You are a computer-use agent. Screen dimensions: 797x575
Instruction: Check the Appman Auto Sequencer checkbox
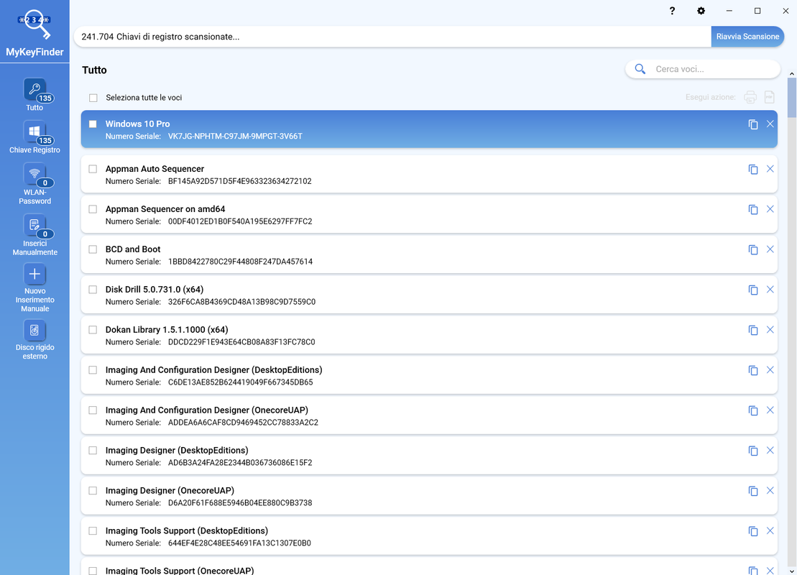(x=93, y=169)
